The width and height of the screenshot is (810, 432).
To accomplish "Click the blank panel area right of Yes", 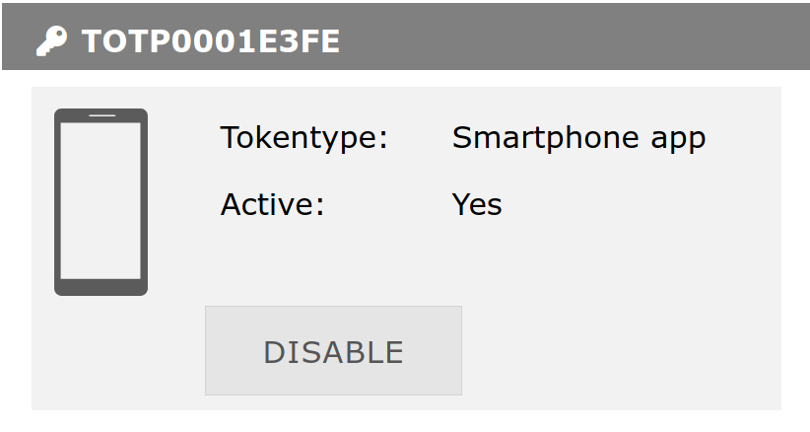I will (641, 204).
